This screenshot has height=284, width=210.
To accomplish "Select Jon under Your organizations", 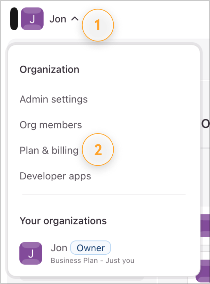I will [59, 248].
